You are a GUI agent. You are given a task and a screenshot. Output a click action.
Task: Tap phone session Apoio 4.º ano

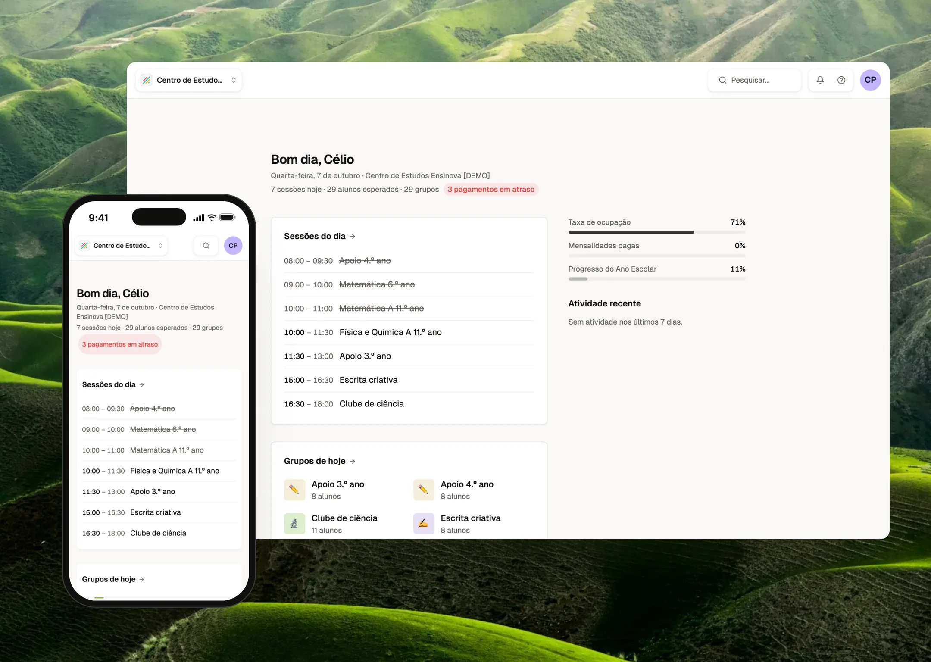[x=159, y=409]
